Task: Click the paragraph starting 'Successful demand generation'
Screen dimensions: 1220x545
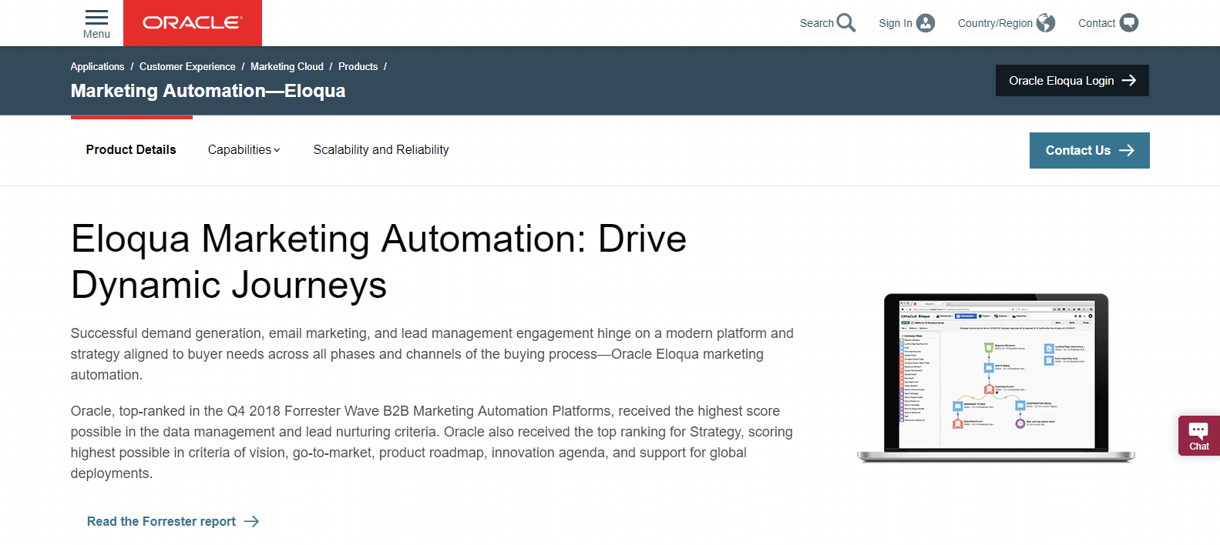Action: click(432, 354)
